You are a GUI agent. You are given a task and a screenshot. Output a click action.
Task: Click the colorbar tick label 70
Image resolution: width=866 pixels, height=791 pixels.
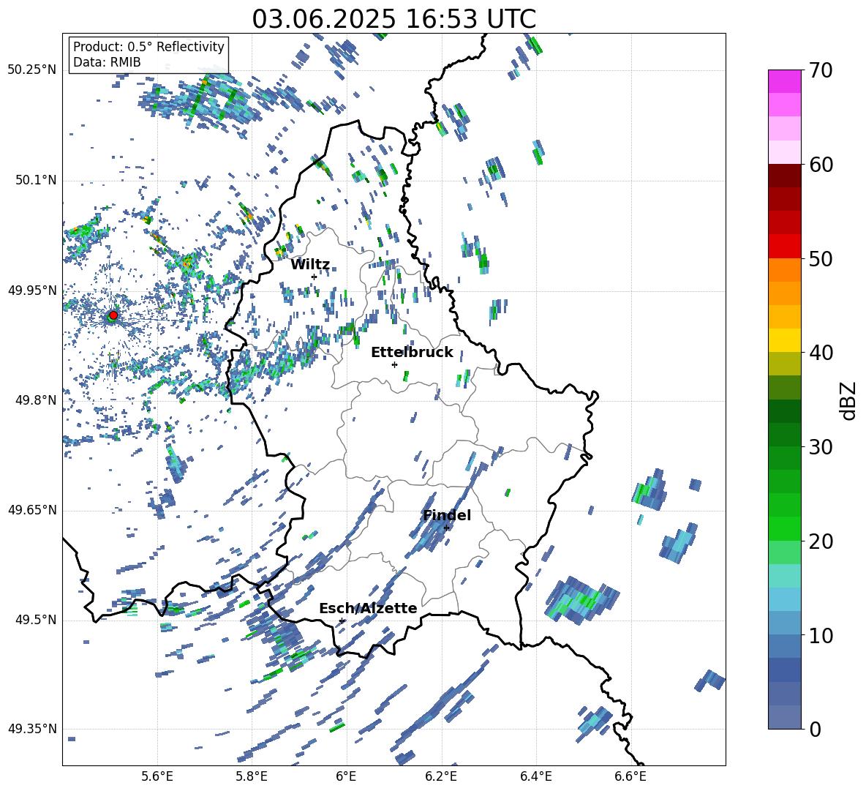pos(821,71)
